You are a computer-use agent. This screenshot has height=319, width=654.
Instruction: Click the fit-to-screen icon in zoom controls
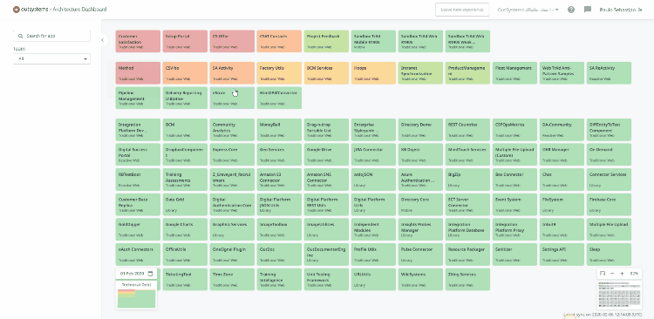click(603, 274)
